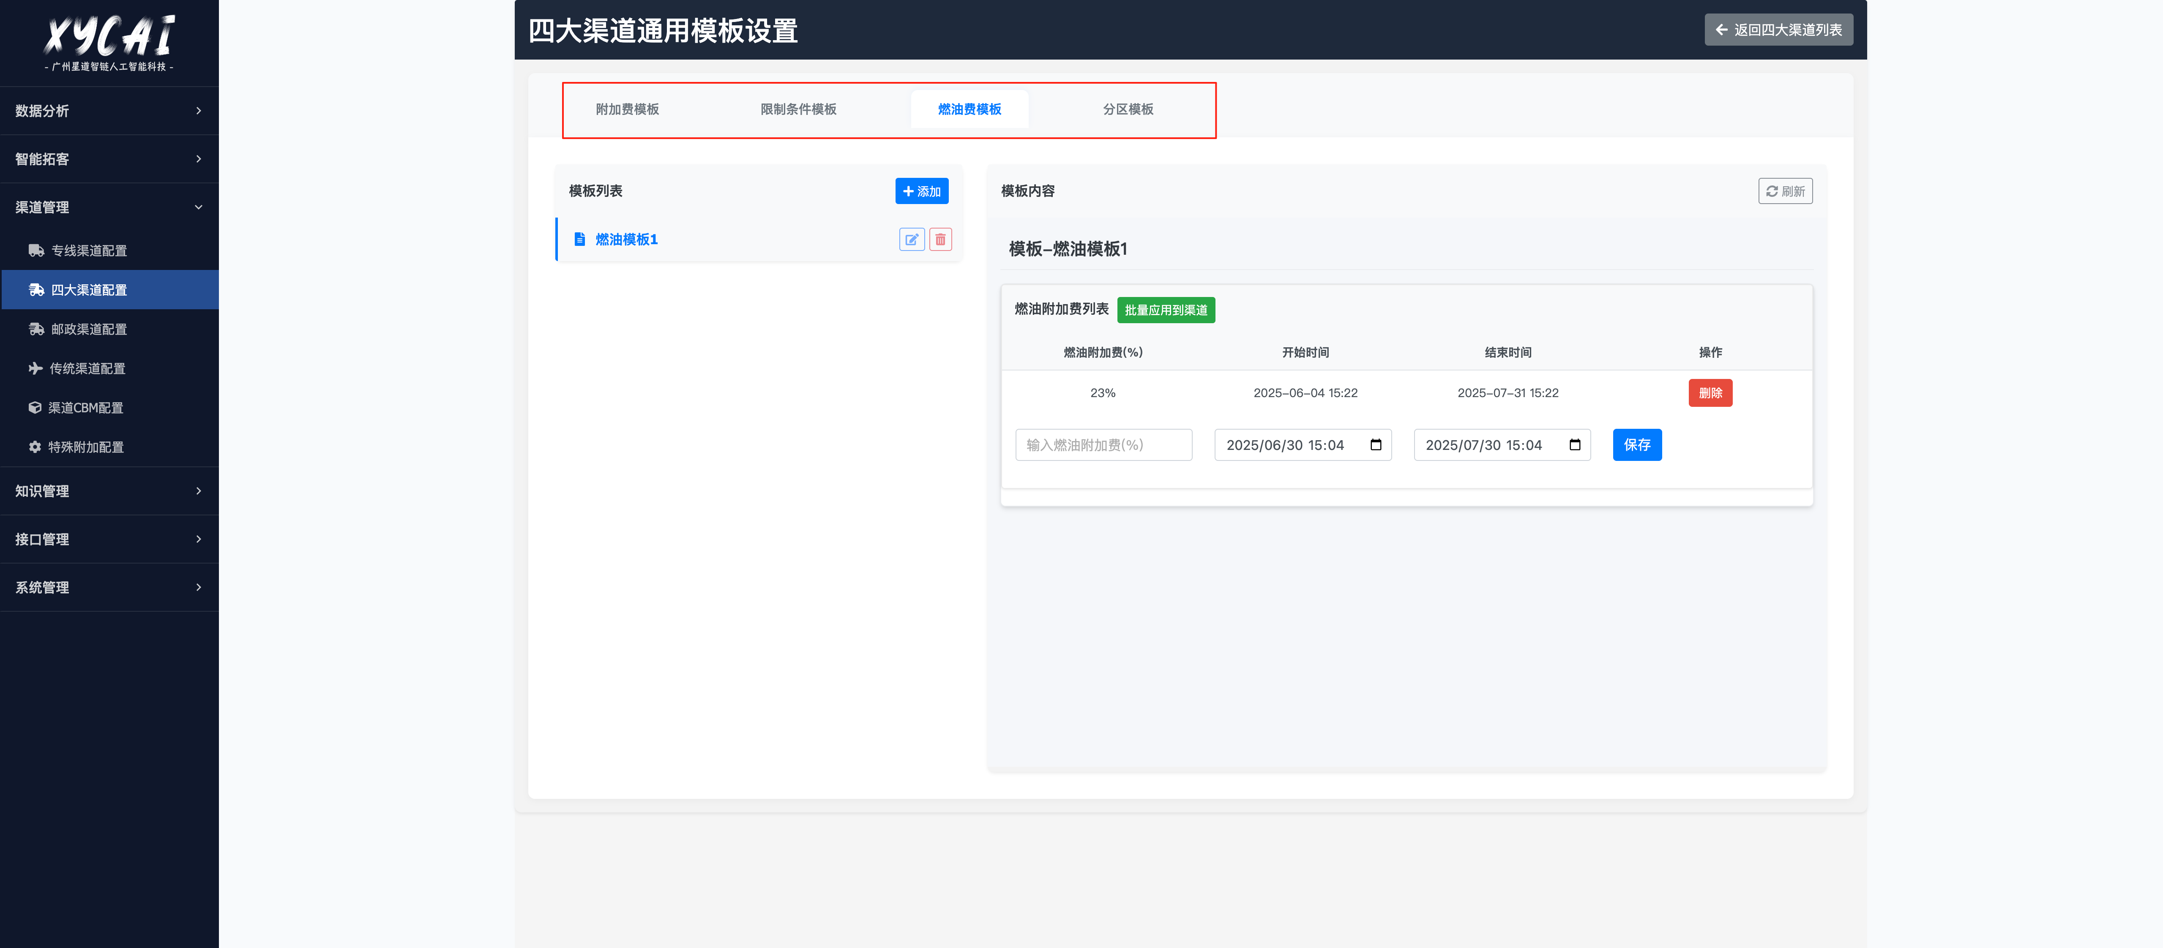Click start date field 2025/06/30 15:04
The height and width of the screenshot is (948, 2163).
(x=1303, y=445)
